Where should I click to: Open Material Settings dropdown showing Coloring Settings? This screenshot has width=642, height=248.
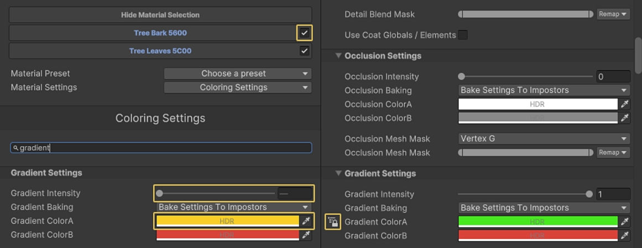coord(237,87)
